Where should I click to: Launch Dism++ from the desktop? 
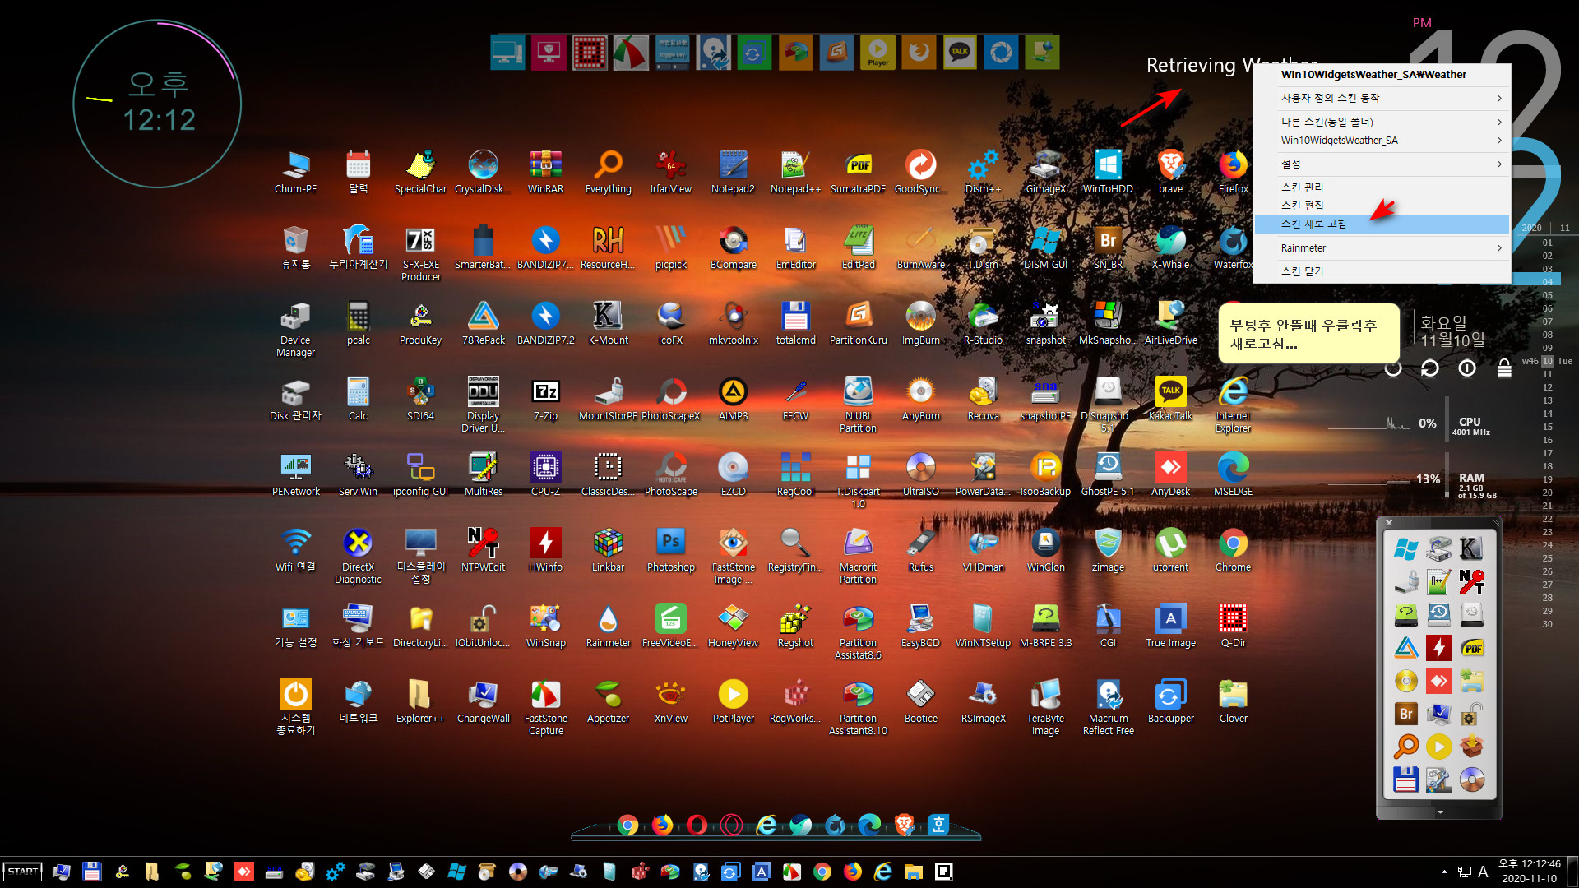(983, 172)
